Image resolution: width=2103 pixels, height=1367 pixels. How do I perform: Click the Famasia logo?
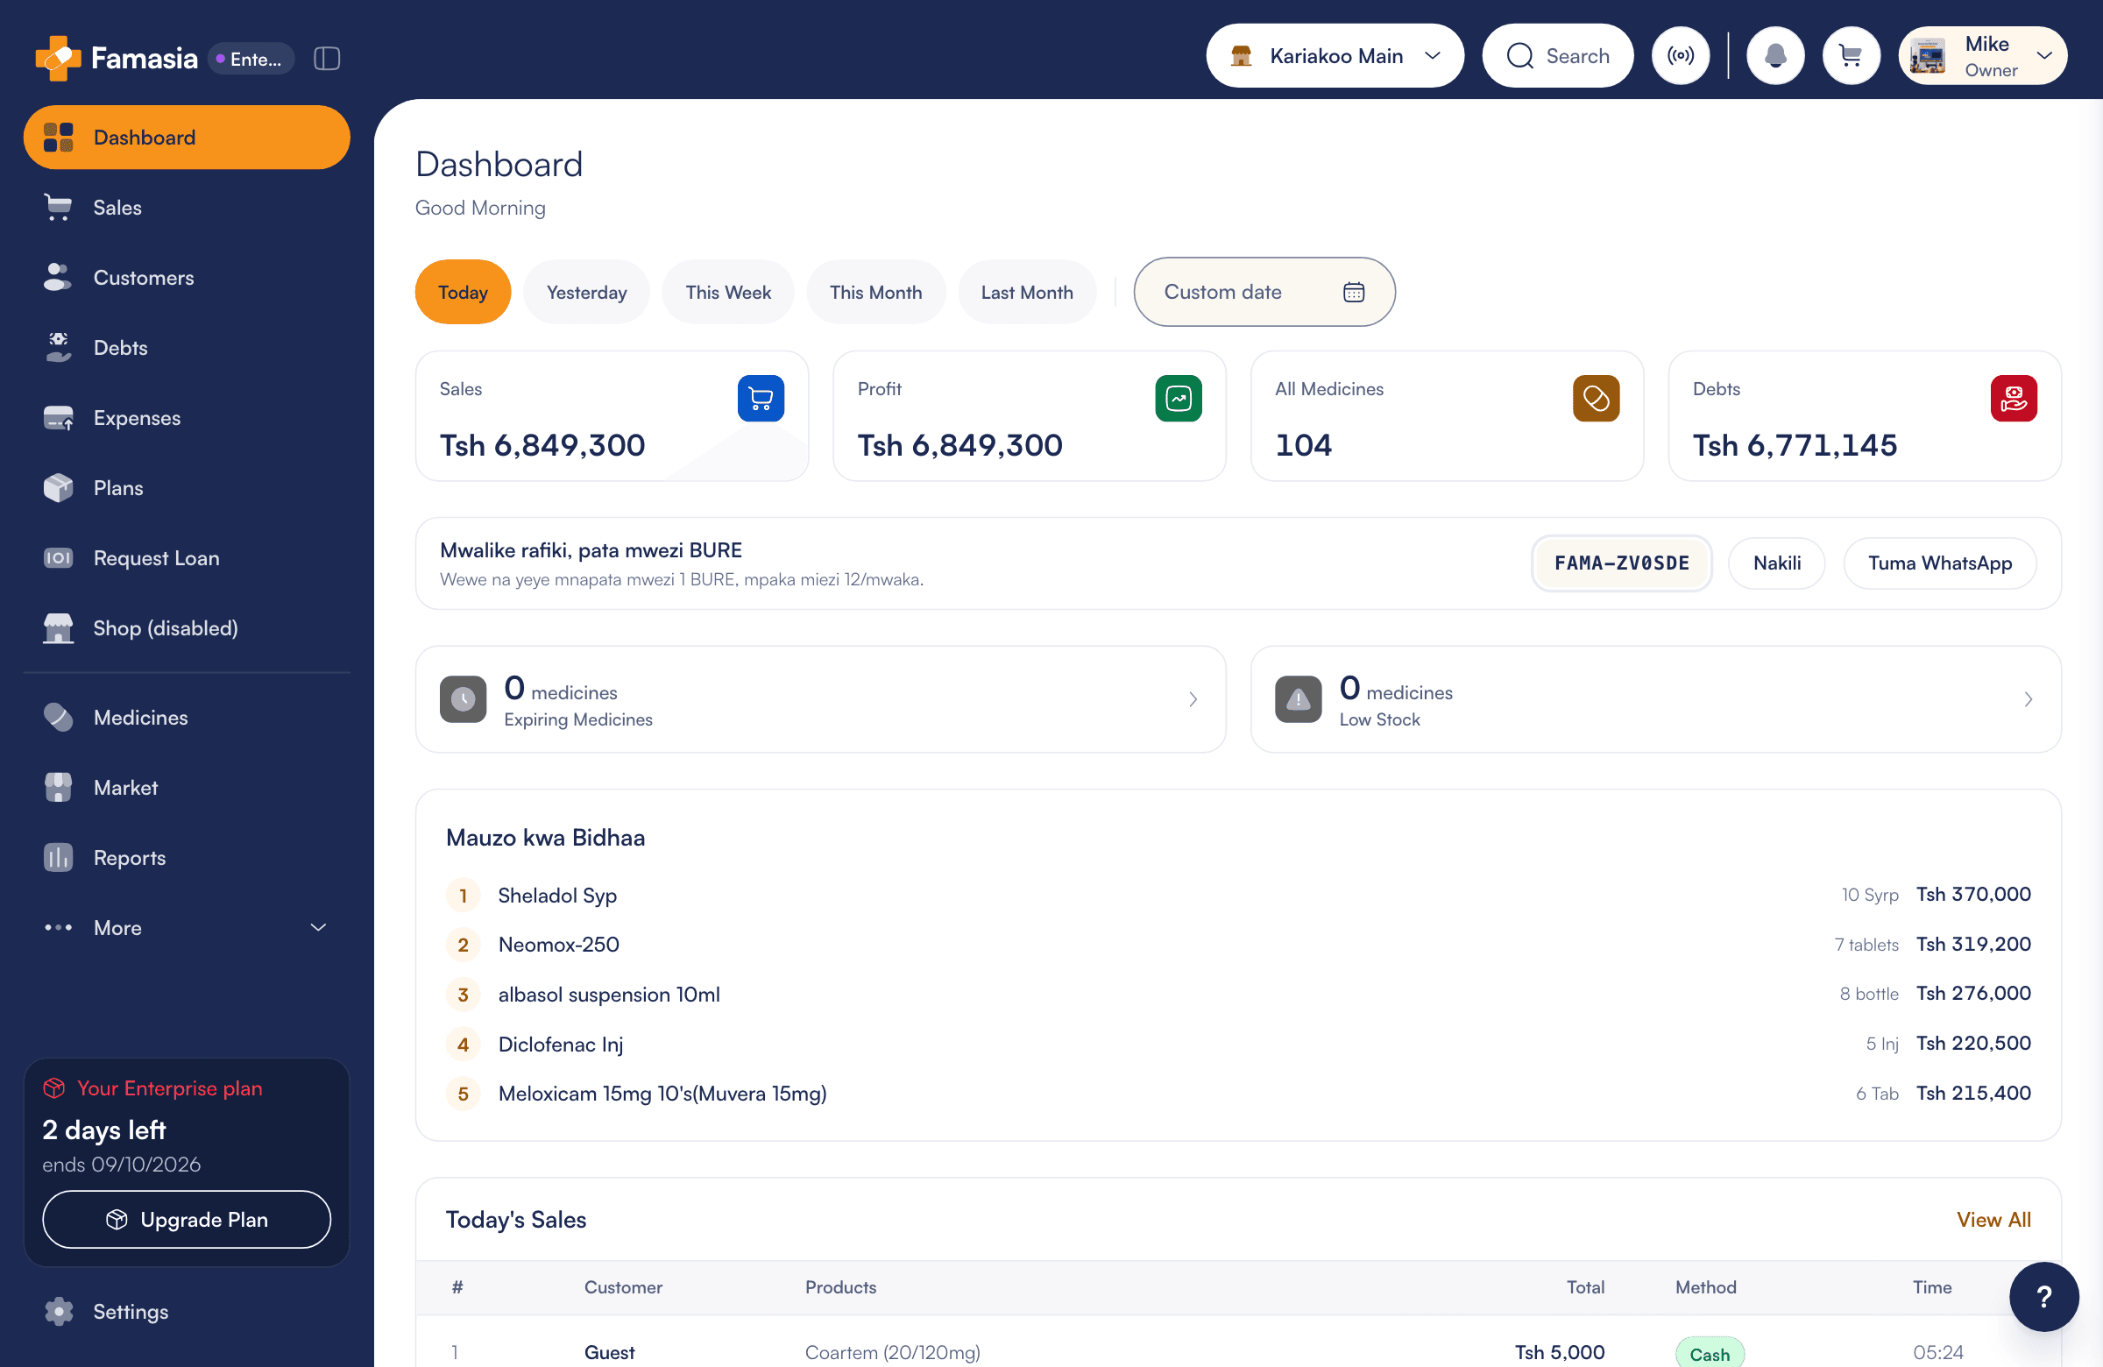(x=117, y=59)
